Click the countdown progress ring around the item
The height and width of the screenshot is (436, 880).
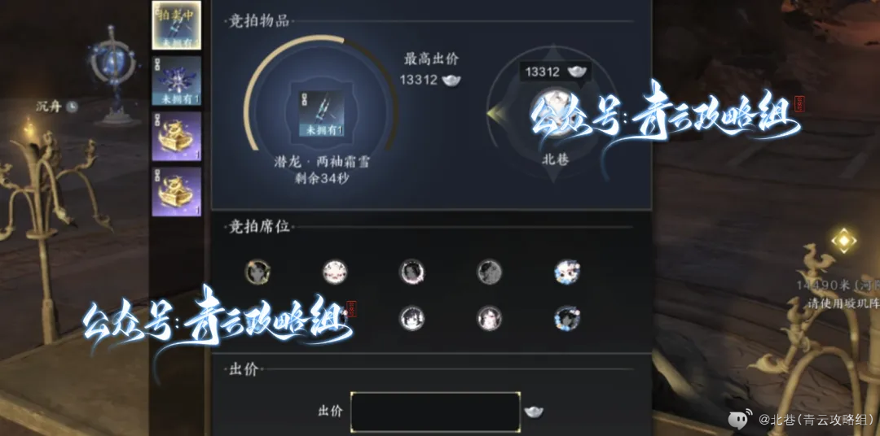pos(321,94)
